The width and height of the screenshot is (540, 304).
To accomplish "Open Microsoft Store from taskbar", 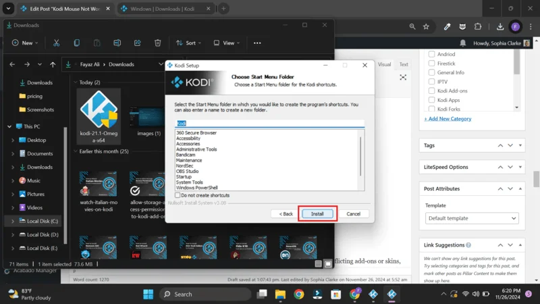I will 335,295.
